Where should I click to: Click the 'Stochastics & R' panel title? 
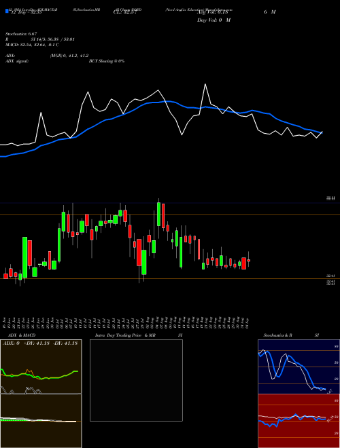point(278,335)
